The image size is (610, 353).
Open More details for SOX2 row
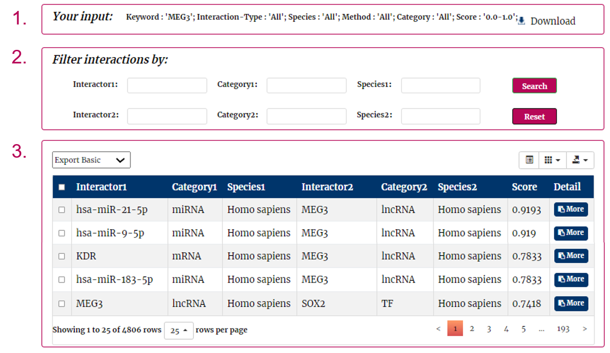[571, 303]
